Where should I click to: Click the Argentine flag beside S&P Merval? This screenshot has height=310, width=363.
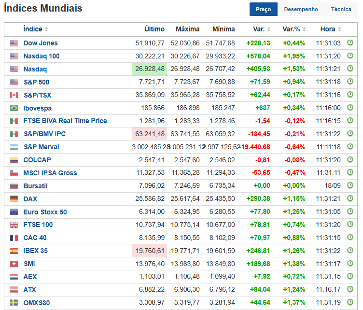click(14, 147)
